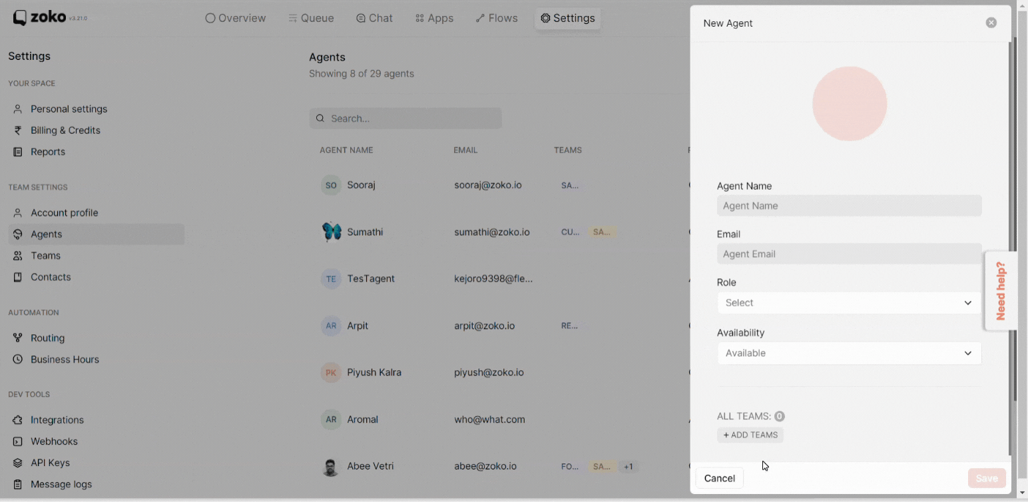This screenshot has height=502, width=1028.
Task: Go to the Apps tab
Action: [434, 18]
